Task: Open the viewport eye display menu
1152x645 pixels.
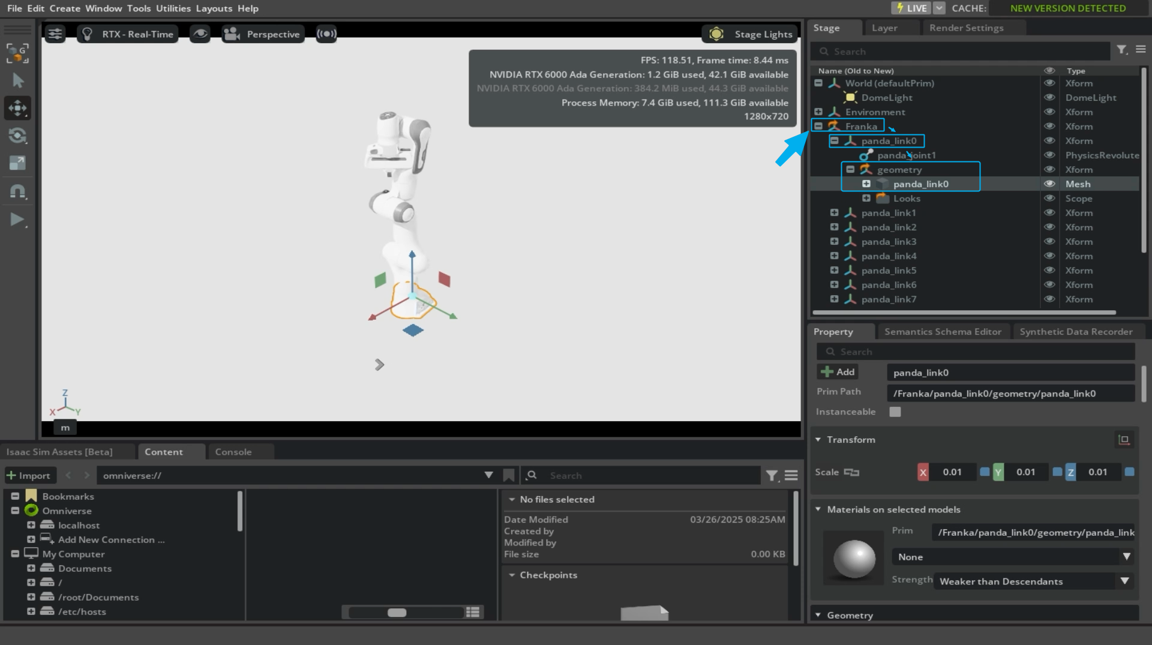Action: [x=200, y=34]
